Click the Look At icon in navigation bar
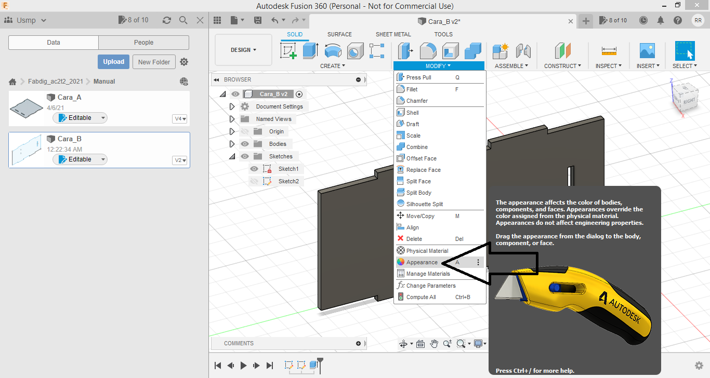The image size is (710, 378). (420, 344)
